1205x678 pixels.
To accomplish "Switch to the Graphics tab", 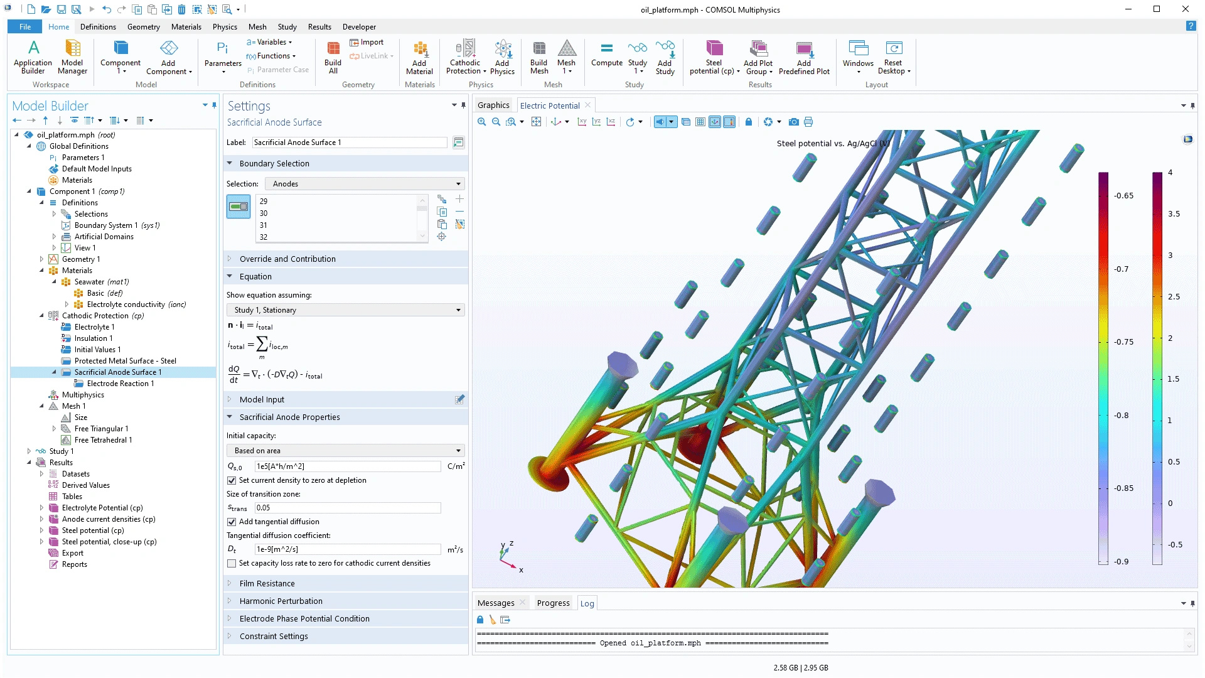I will click(x=493, y=105).
